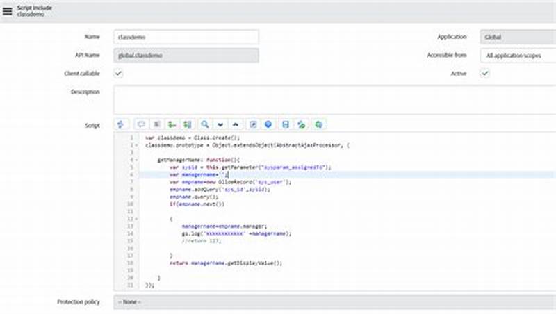Screen dimensions: 556x314
Task: Toggle the Client callable checkbox
Action: (x=118, y=74)
